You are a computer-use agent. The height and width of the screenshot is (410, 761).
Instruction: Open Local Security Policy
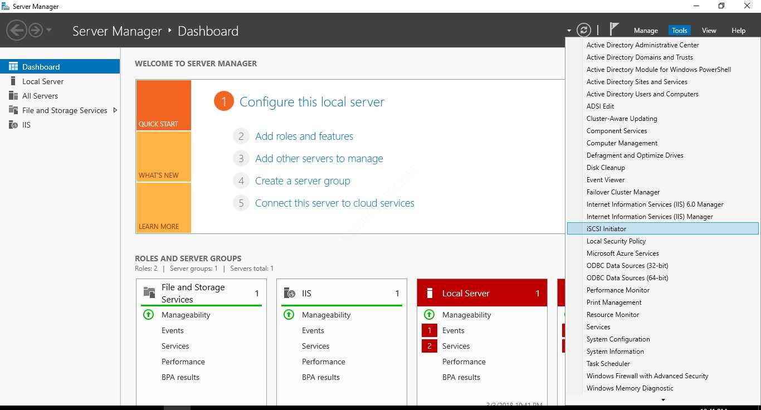click(663, 241)
